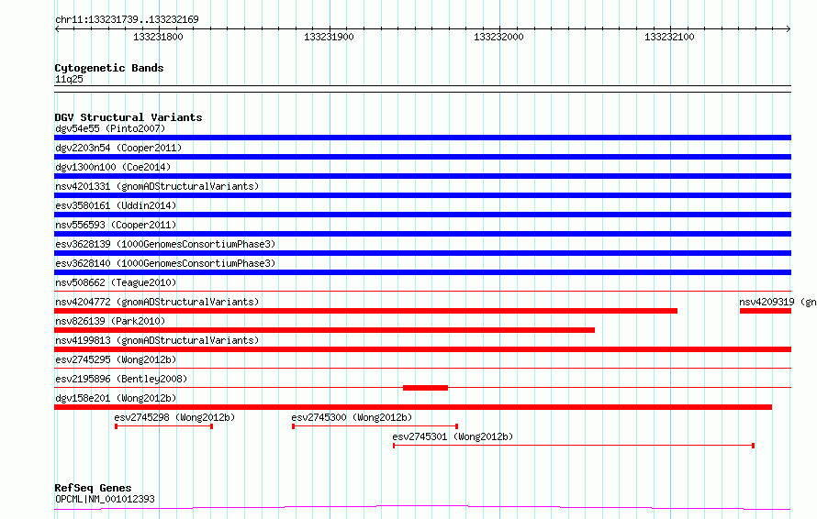Click the 133231900 ruler position label

pos(329,37)
